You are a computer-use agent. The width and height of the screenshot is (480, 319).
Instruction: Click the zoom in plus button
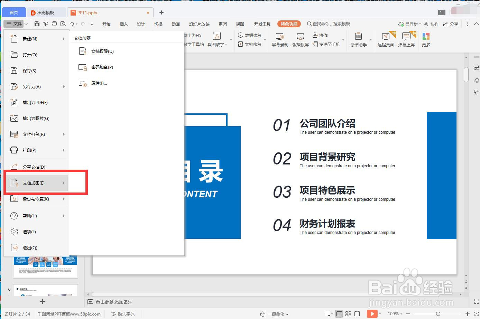coord(468,314)
